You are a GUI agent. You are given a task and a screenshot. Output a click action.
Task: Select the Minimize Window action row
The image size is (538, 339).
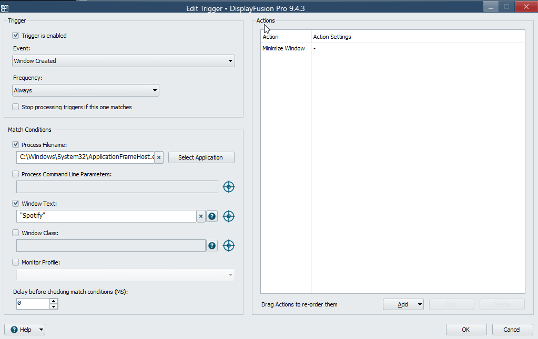click(x=284, y=49)
